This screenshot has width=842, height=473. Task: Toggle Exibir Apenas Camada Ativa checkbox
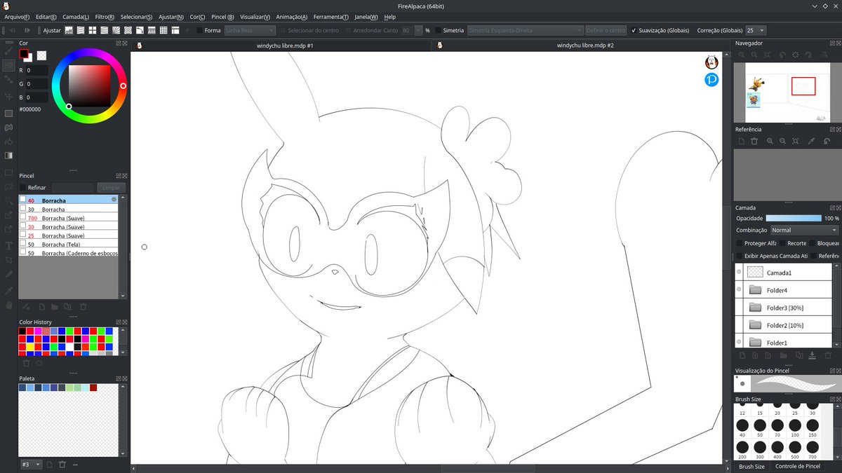[739, 256]
